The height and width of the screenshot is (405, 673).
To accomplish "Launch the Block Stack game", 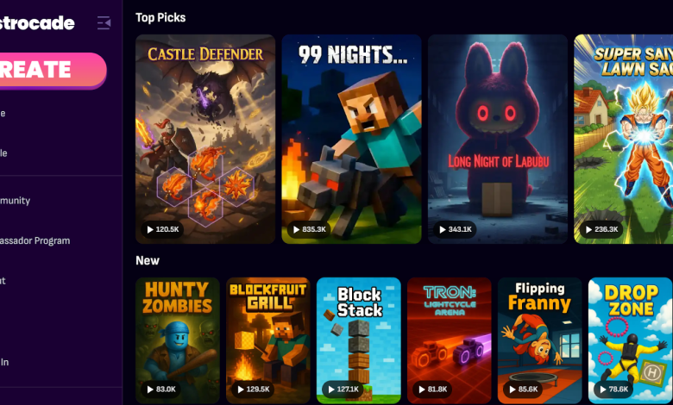I will click(359, 340).
